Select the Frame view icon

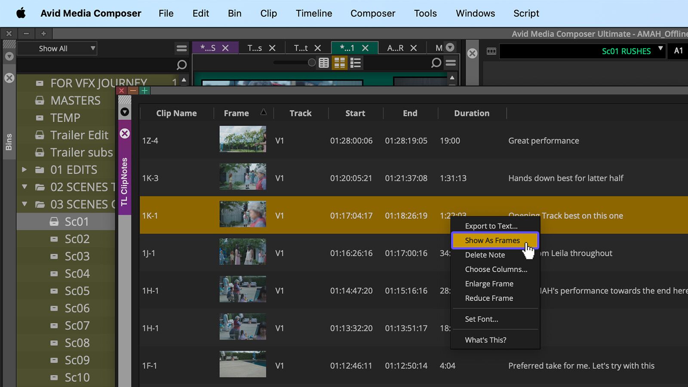(x=339, y=63)
